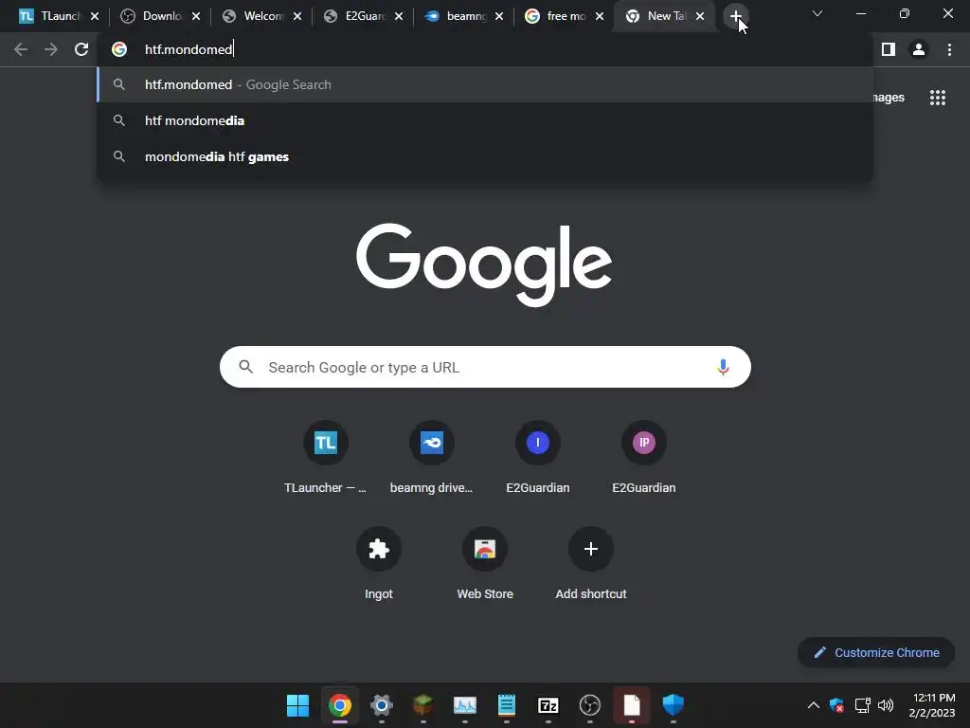Open the Web Store shortcut
The width and height of the screenshot is (970, 728).
tap(485, 563)
